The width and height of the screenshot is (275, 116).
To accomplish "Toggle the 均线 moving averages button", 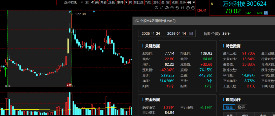I will (148, 2).
